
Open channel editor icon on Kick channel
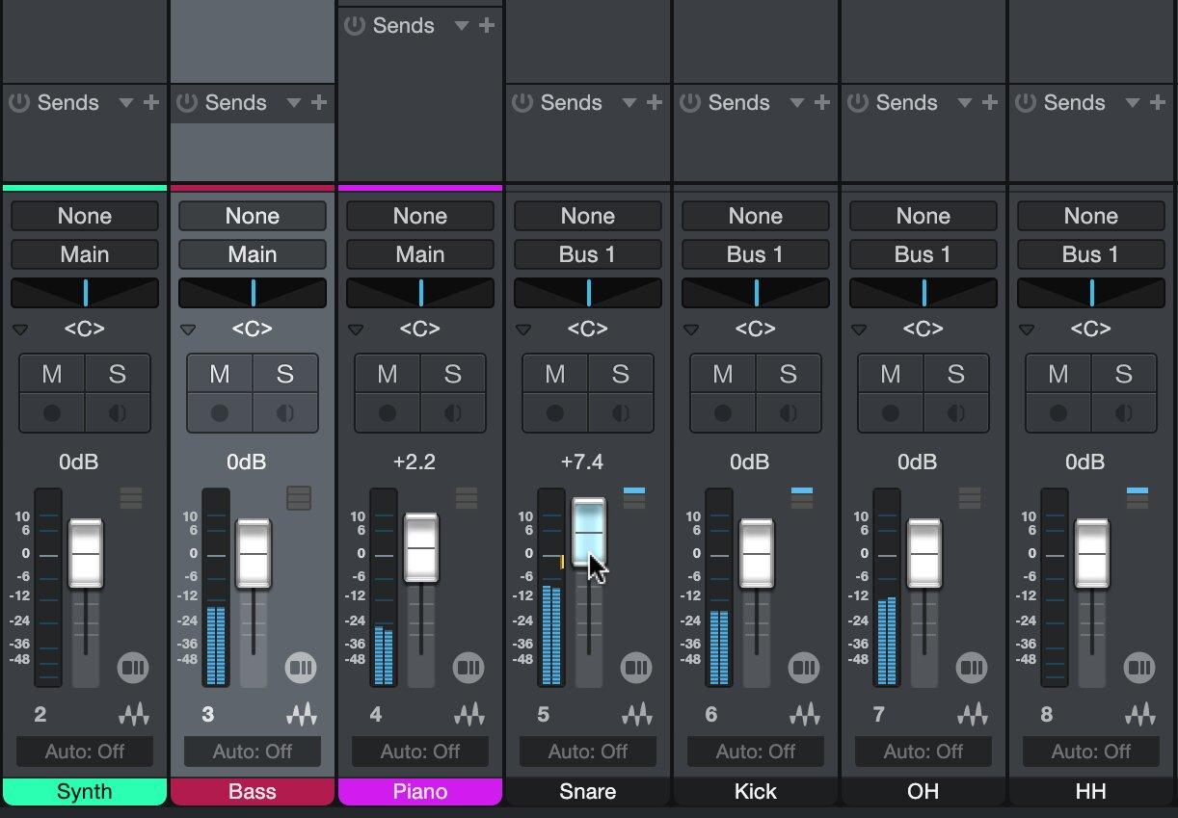[804, 667]
